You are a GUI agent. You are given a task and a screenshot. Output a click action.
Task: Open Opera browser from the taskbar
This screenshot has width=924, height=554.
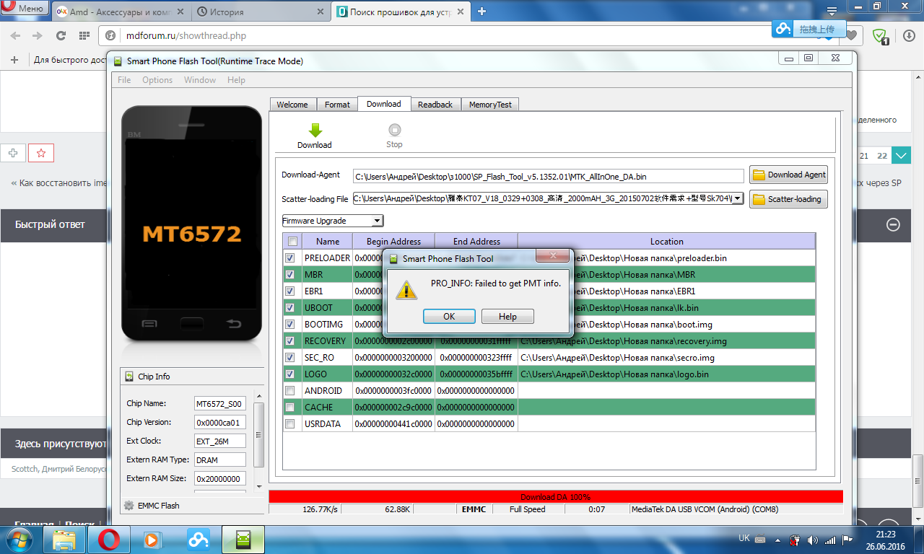tap(109, 539)
